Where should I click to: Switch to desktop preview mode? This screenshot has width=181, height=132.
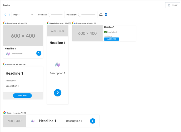101,15
